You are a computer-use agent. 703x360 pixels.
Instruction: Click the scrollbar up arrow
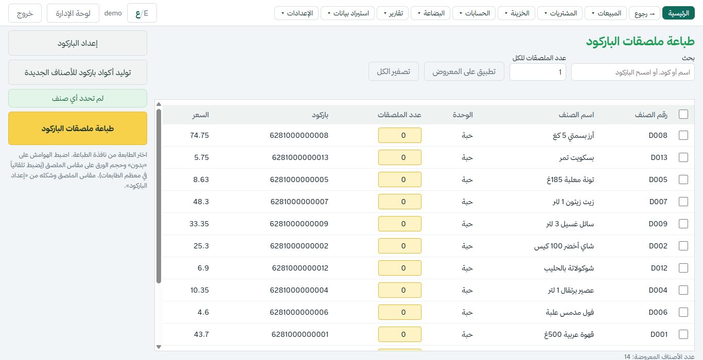pyautogui.click(x=159, y=104)
